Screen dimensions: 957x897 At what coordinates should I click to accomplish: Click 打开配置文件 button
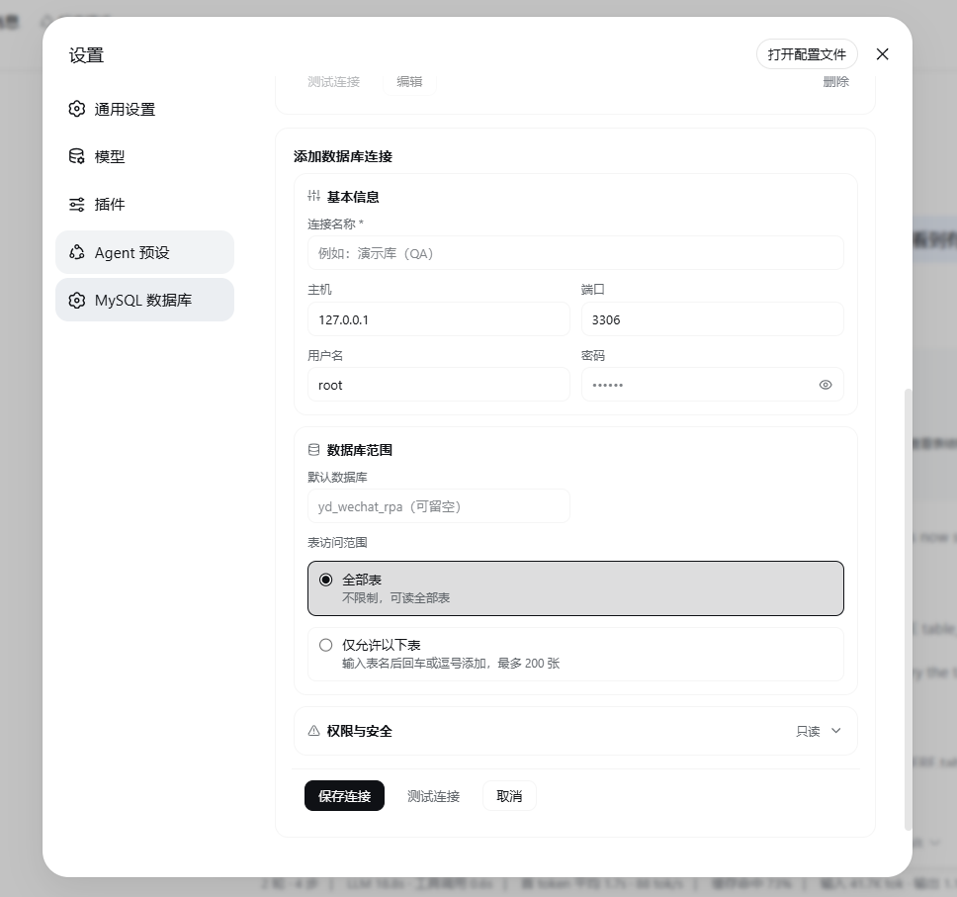point(807,54)
